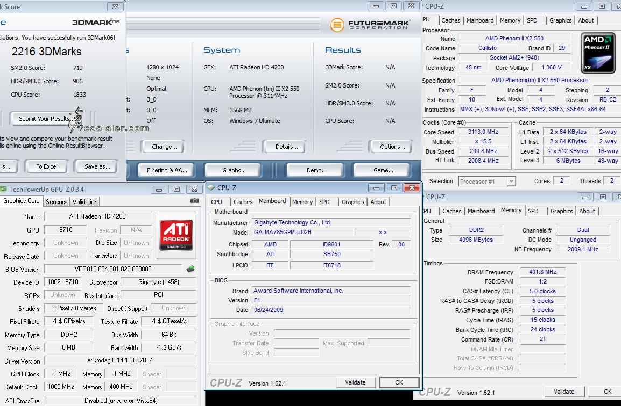Screen dimensions: 621x406
Task: Click the Core Speed 3113.0 MHz value
Action: coord(483,132)
